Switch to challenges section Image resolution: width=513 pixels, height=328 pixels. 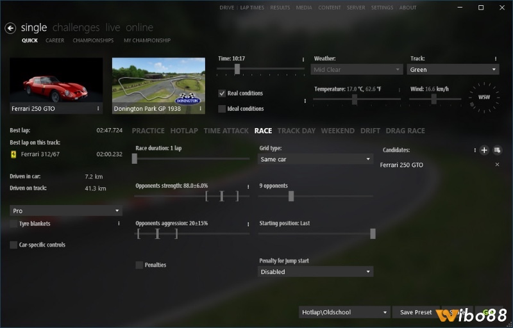point(76,28)
